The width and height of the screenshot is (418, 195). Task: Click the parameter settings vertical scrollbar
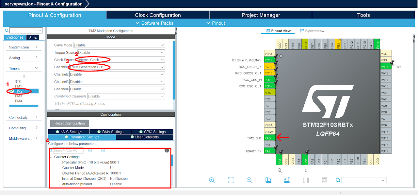[172, 161]
